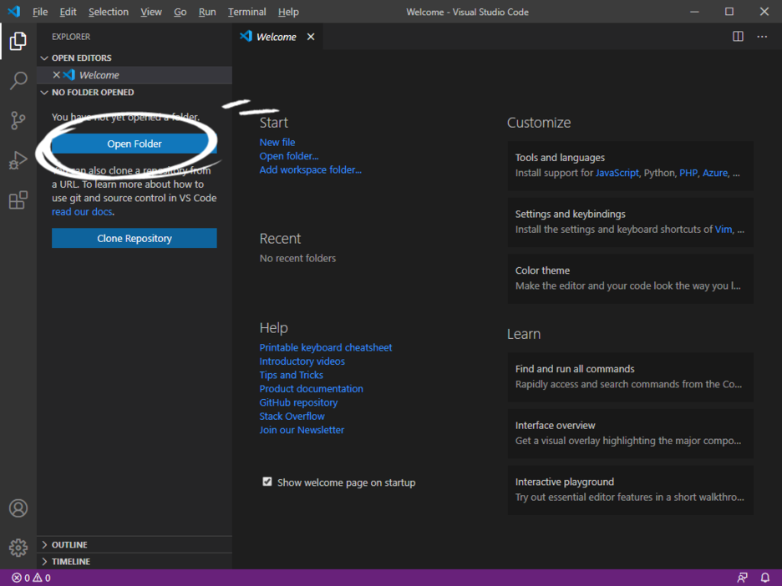Open Tips and Tricks link

[292, 375]
